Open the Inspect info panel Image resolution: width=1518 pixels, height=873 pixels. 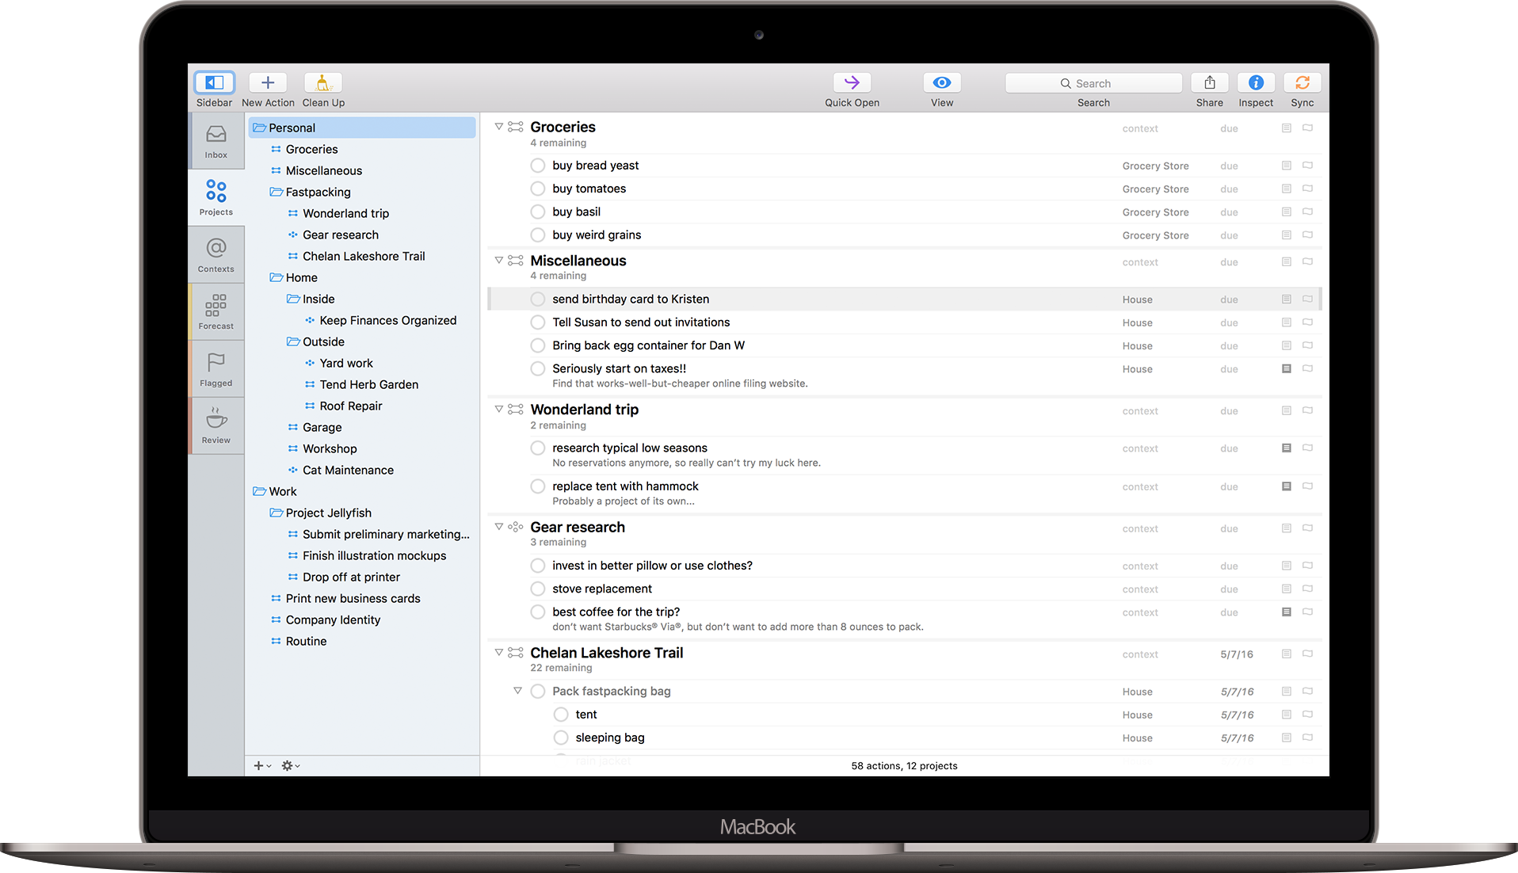click(1256, 83)
